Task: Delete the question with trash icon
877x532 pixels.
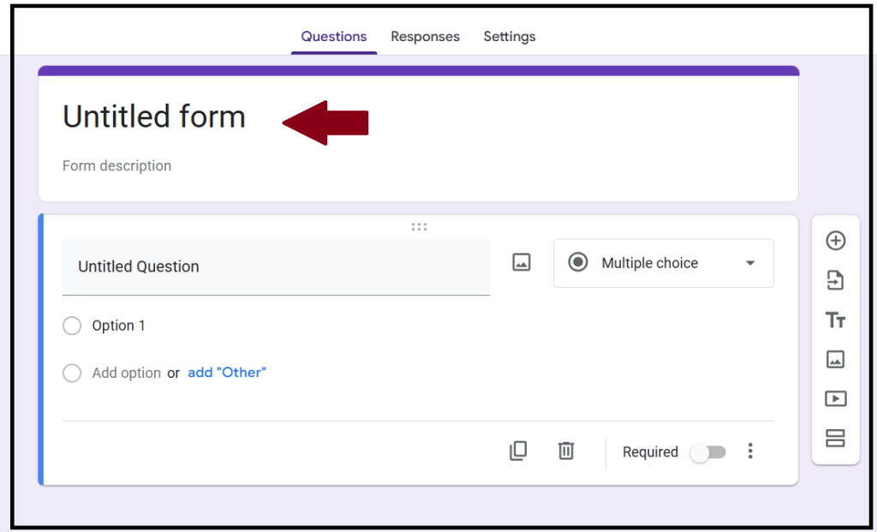Action: tap(566, 451)
